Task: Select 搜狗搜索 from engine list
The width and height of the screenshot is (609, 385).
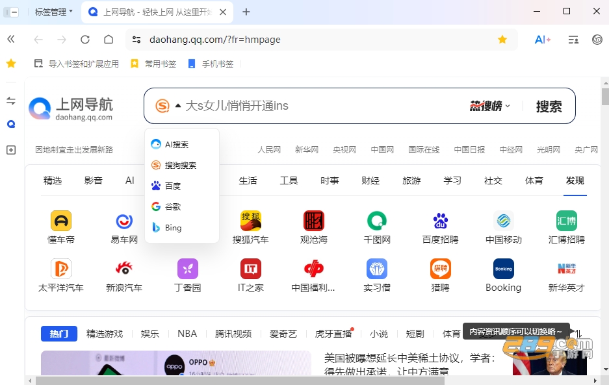Action: (x=182, y=165)
